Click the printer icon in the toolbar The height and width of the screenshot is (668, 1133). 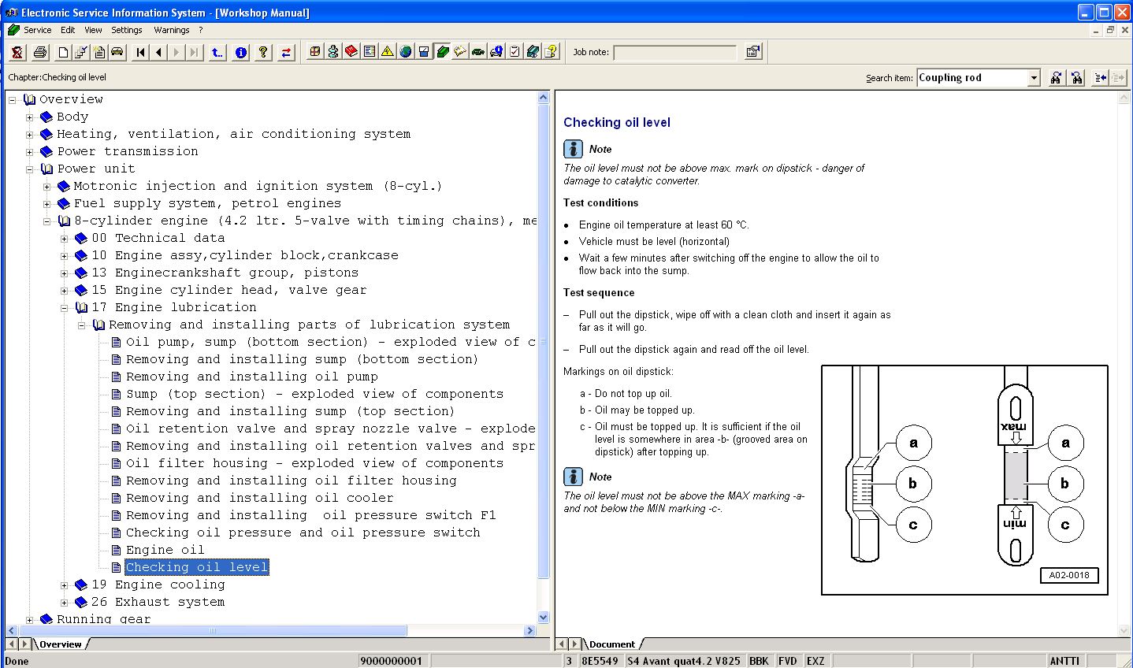tap(40, 52)
